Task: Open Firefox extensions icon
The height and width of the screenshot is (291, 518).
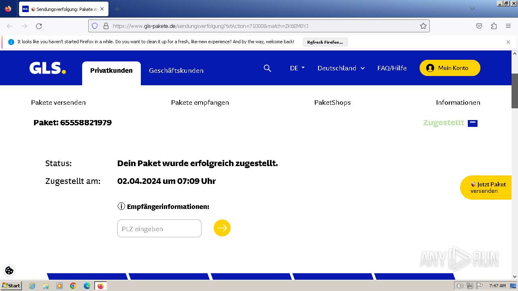Action: pyautogui.click(x=494, y=26)
